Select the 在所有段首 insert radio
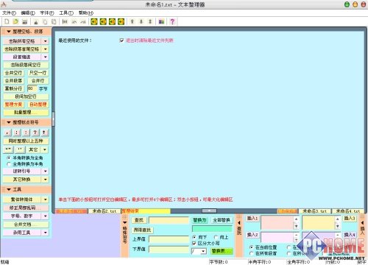Viewport: 368px width, 265px height. 251,253
